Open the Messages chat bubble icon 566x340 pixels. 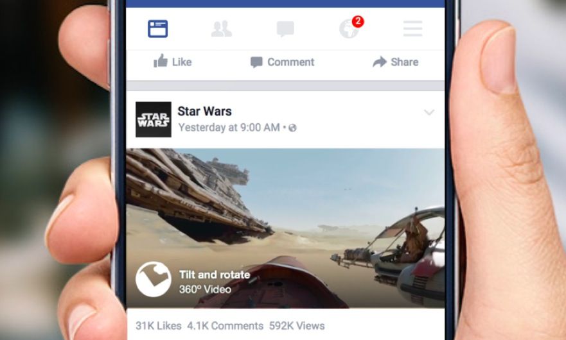tap(285, 30)
